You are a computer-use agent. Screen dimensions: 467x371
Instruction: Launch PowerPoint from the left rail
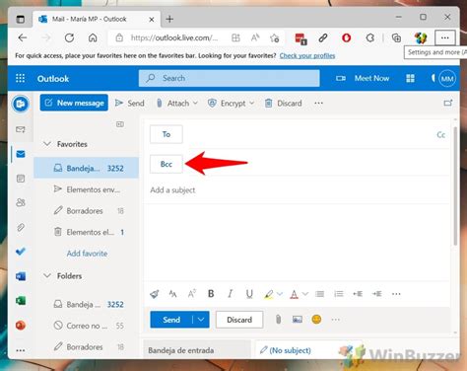click(x=21, y=326)
